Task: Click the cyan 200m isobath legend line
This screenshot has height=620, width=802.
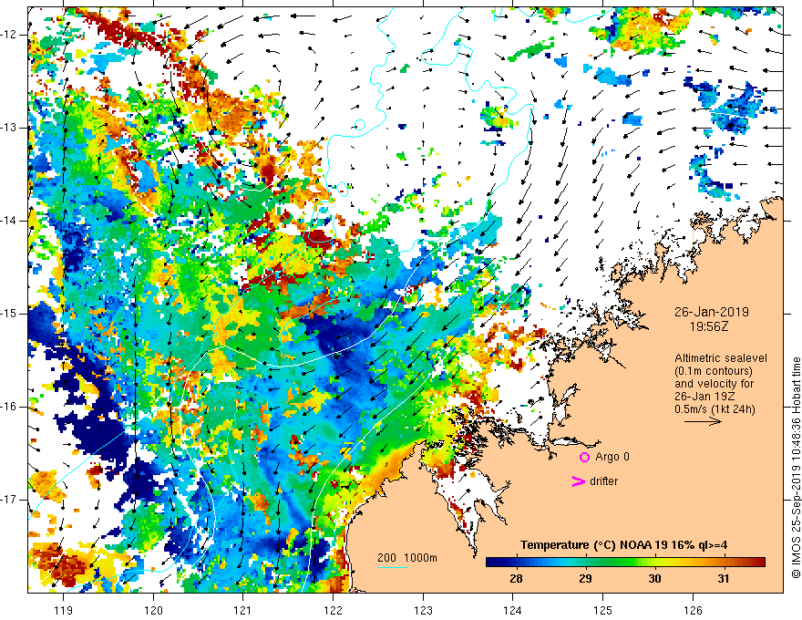Action: point(392,567)
